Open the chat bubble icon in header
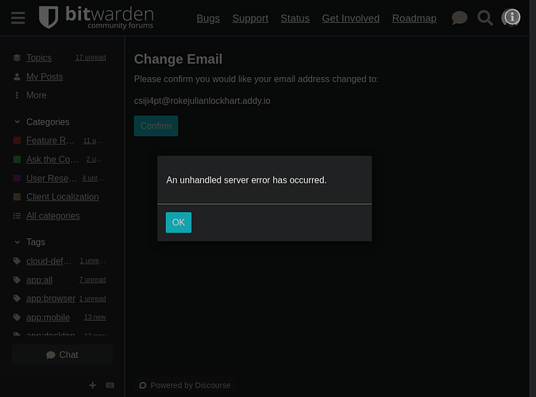The width and height of the screenshot is (536, 397). click(x=460, y=17)
